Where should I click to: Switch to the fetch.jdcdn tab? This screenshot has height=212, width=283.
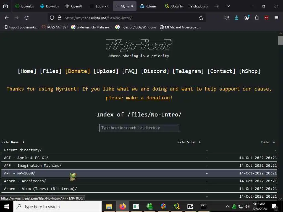click(199, 6)
